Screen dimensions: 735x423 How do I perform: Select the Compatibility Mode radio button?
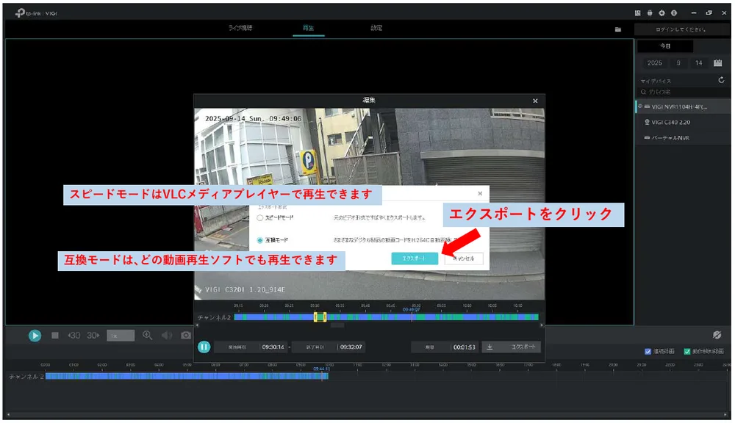[259, 240]
